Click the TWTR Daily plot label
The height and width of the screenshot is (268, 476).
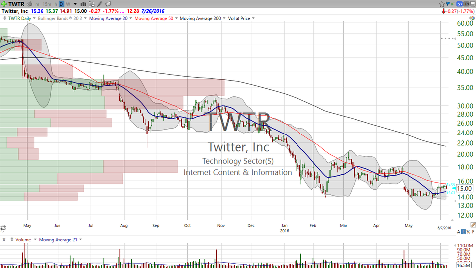[x=20, y=18]
